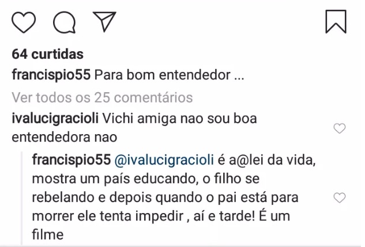The height and width of the screenshot is (247, 365).
Task: Open the "64 curtidas" likes list
Action: (x=47, y=54)
